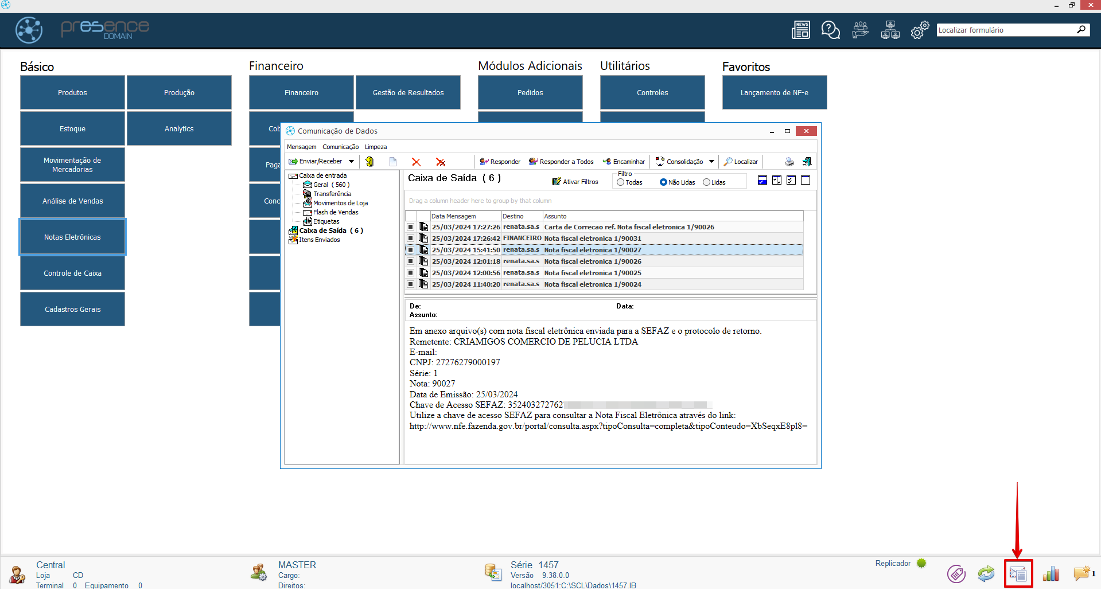Open Lançamento de NF-e favorite tile
Image resolution: width=1101 pixels, height=590 pixels.
point(775,92)
